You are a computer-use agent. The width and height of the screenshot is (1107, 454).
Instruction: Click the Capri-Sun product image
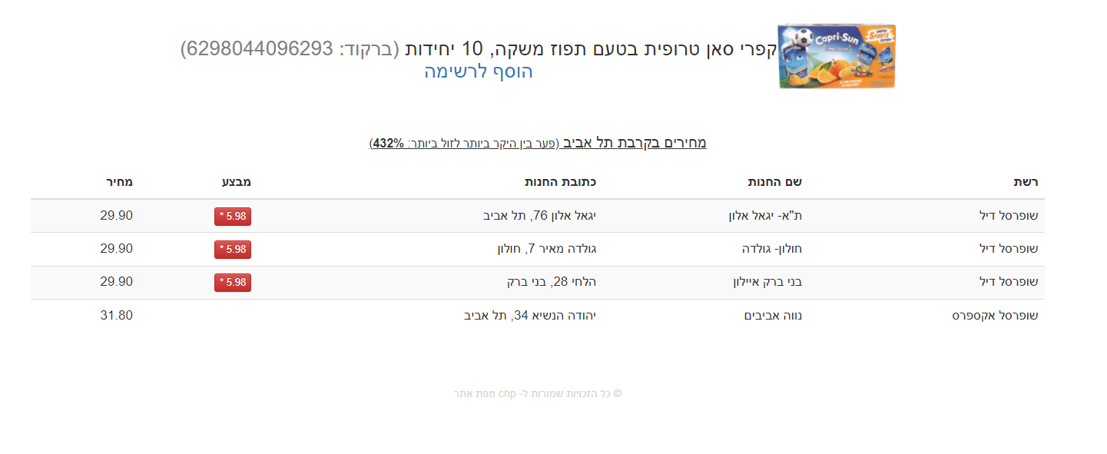[837, 56]
